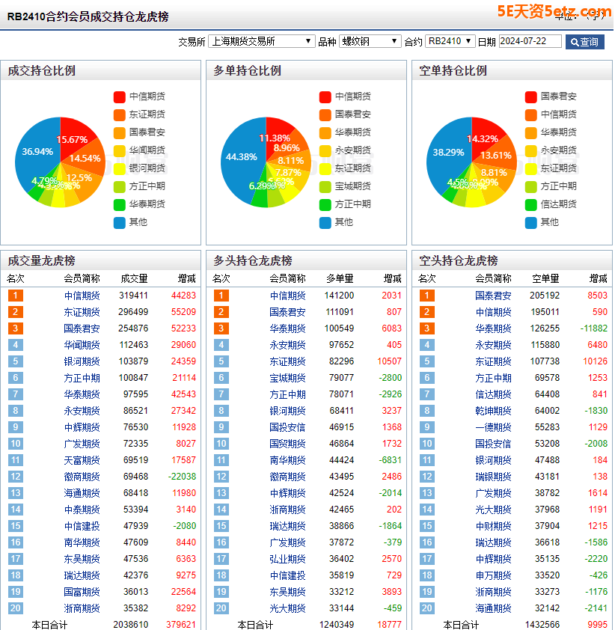The image size is (615, 630).
Task: Click rank 2 badge in 空头持仓龙虎榜
Action: (x=426, y=312)
